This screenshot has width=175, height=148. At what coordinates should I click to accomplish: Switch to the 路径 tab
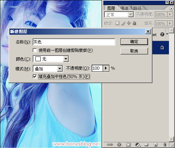137,8
